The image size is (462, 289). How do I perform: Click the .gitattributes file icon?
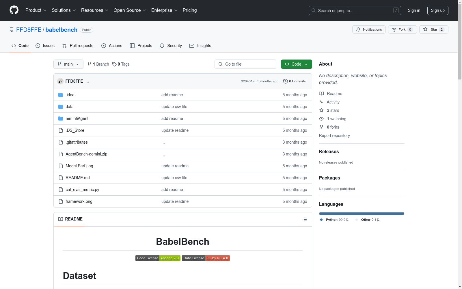coord(61,142)
